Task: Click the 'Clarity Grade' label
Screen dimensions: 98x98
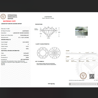Action: (4, 46)
